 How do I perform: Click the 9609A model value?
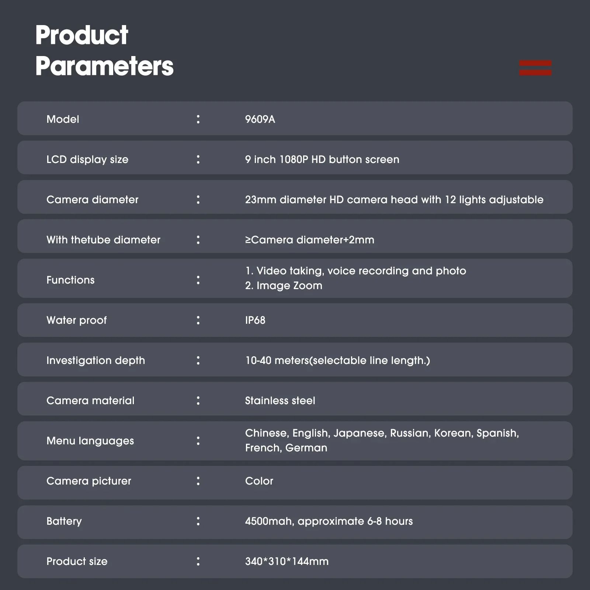coord(260,119)
